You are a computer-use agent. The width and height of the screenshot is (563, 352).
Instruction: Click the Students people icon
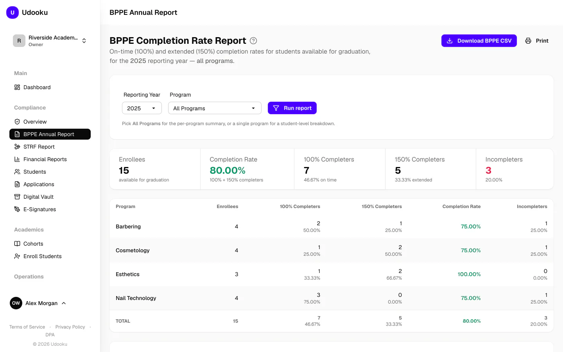pyautogui.click(x=17, y=172)
